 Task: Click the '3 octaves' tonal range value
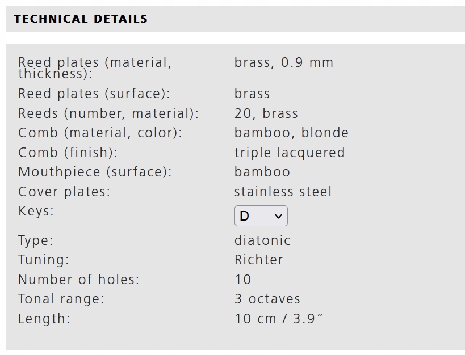coord(267,299)
